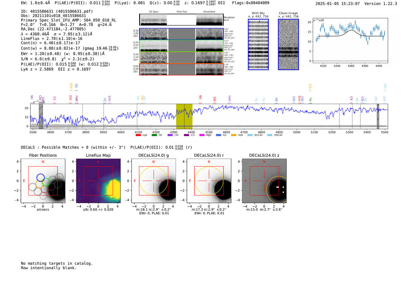The height and width of the screenshot is (284, 418).
Task: Select the DECaLS(24.0) z cutout
Action: [x=264, y=181]
